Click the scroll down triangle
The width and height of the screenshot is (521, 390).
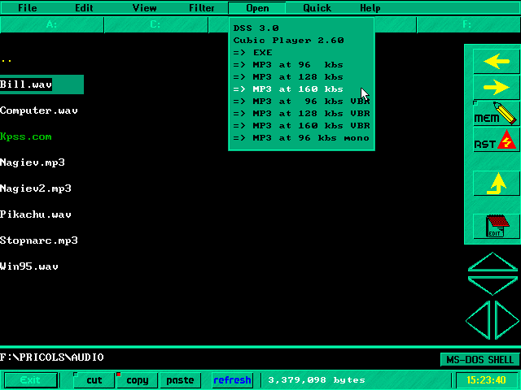click(492, 286)
